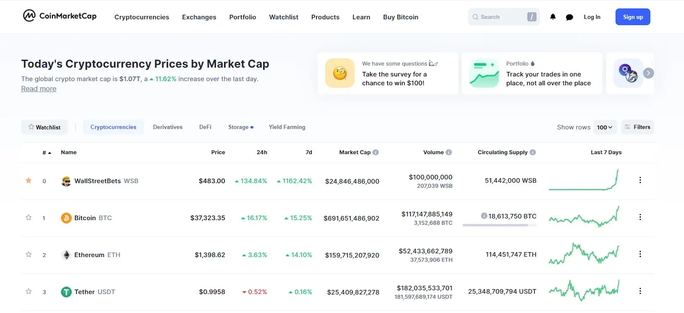Add Bitcoin to watchlist via its star

[29, 218]
